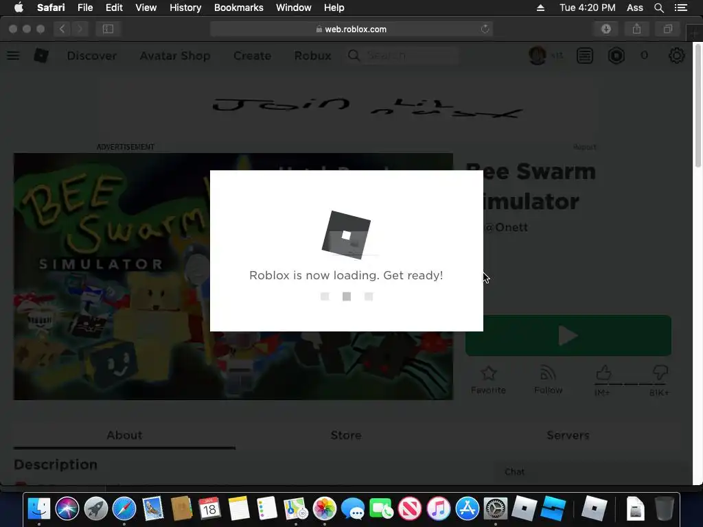The width and height of the screenshot is (703, 527).
Task: Click the Spotlight search icon in menu bar
Action: click(658, 8)
